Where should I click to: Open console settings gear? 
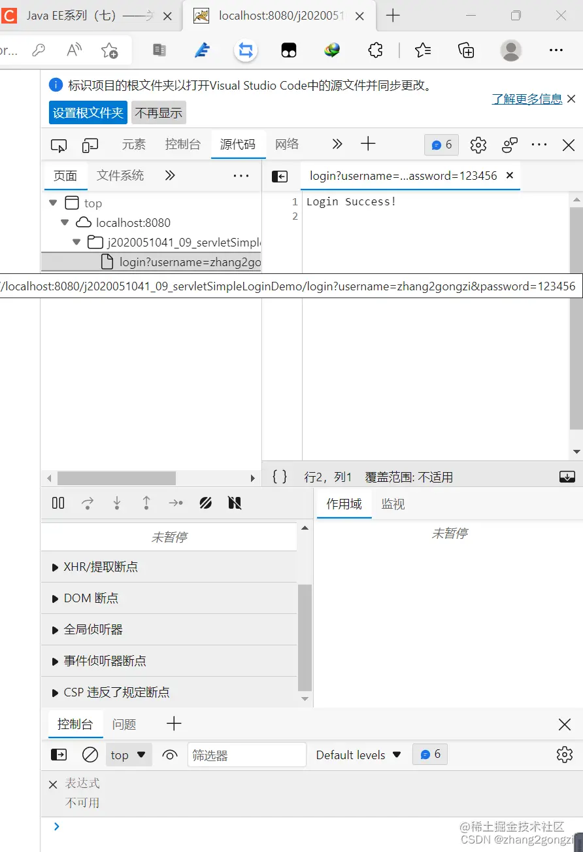point(565,755)
